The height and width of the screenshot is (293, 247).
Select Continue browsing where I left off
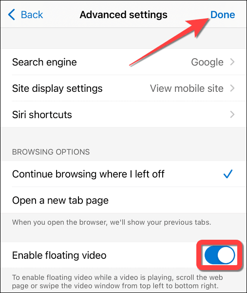pyautogui.click(x=123, y=174)
